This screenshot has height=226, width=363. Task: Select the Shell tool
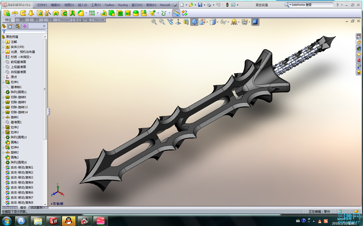120,13
